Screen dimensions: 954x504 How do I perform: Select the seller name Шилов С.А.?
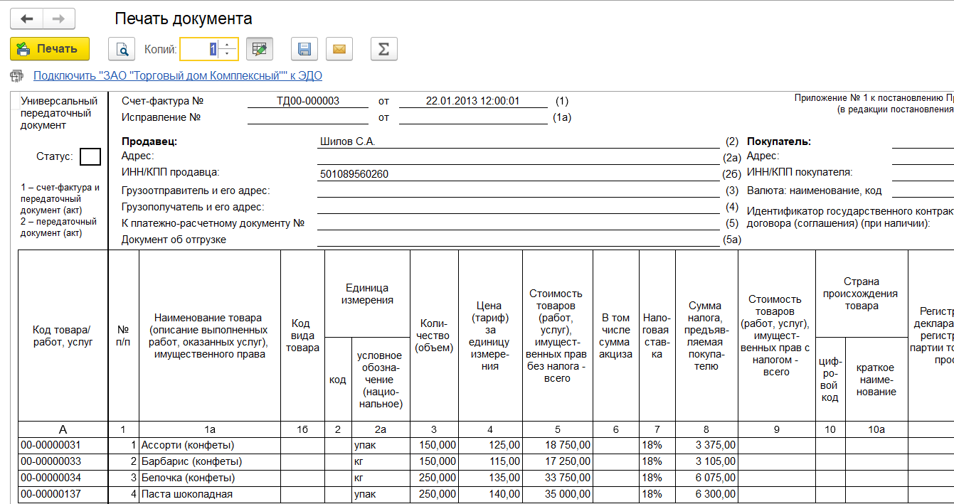click(347, 141)
